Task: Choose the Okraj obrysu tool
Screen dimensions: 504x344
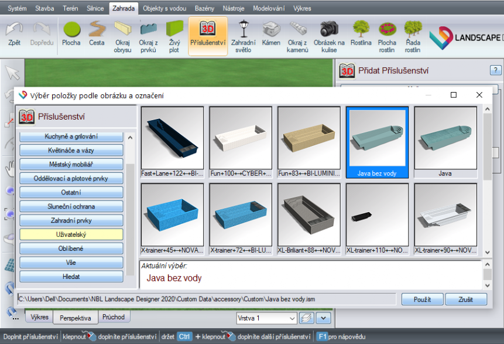Action: [x=122, y=37]
